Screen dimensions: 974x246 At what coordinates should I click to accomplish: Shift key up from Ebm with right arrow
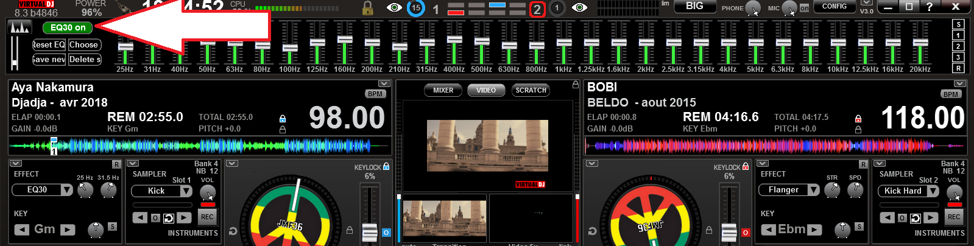click(x=815, y=230)
